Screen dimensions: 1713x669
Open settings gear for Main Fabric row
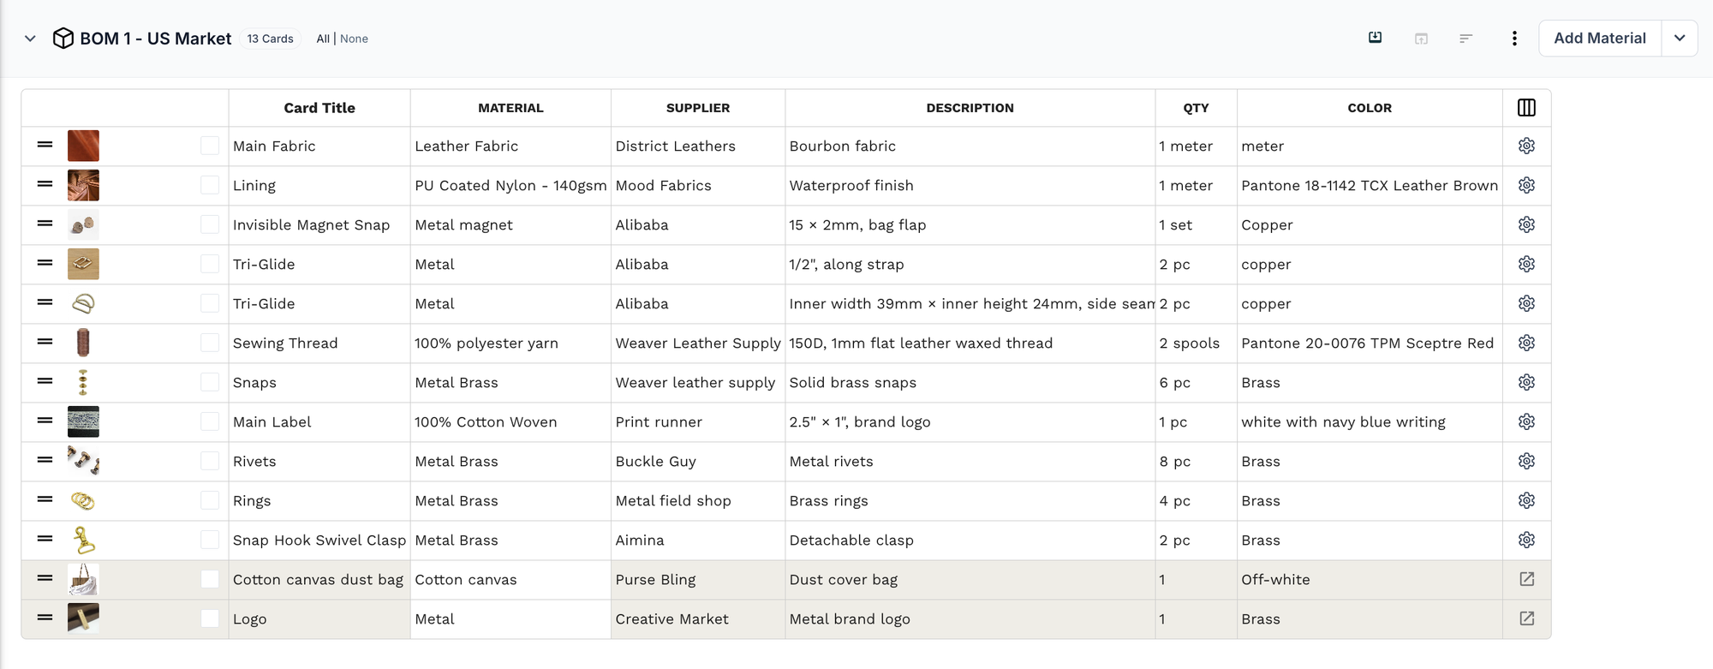(x=1526, y=146)
